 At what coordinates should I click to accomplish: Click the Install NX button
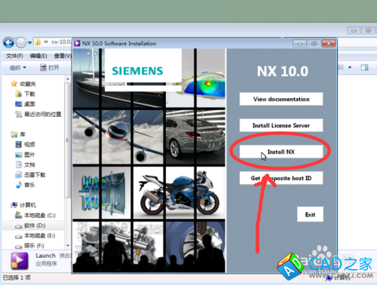[281, 152]
